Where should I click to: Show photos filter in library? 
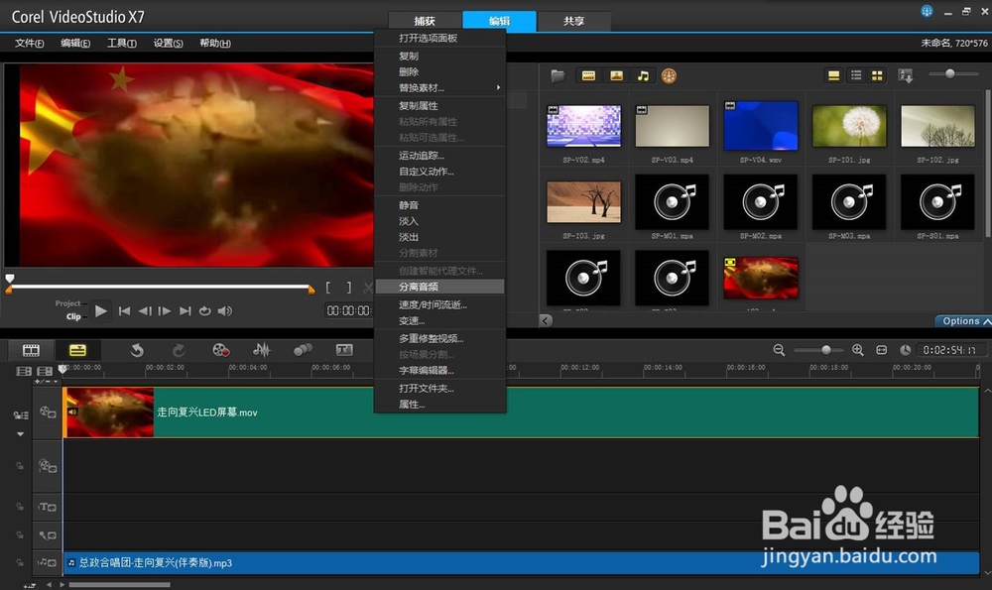click(x=616, y=76)
